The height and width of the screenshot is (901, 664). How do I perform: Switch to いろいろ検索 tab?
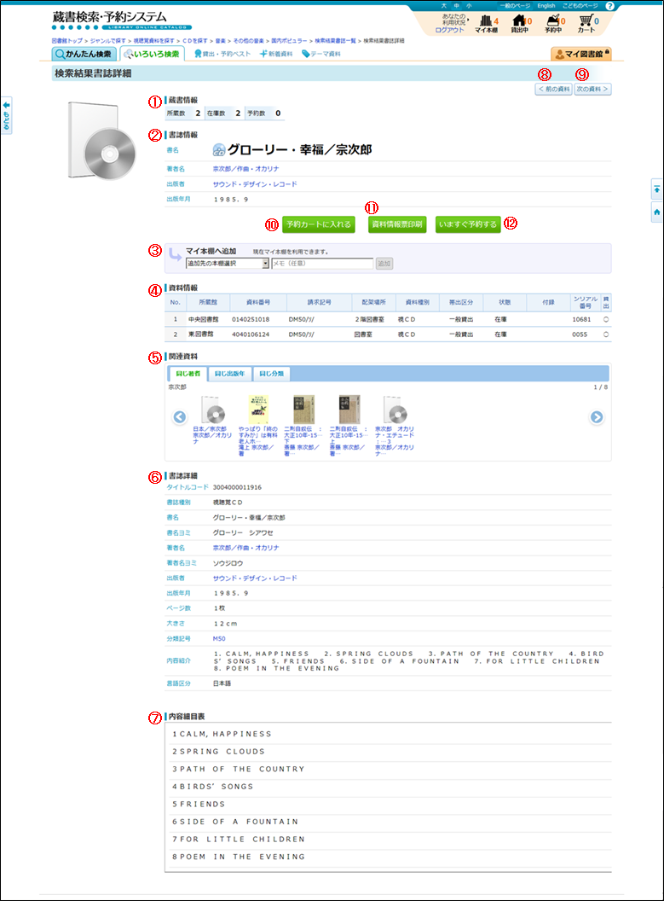tap(153, 54)
